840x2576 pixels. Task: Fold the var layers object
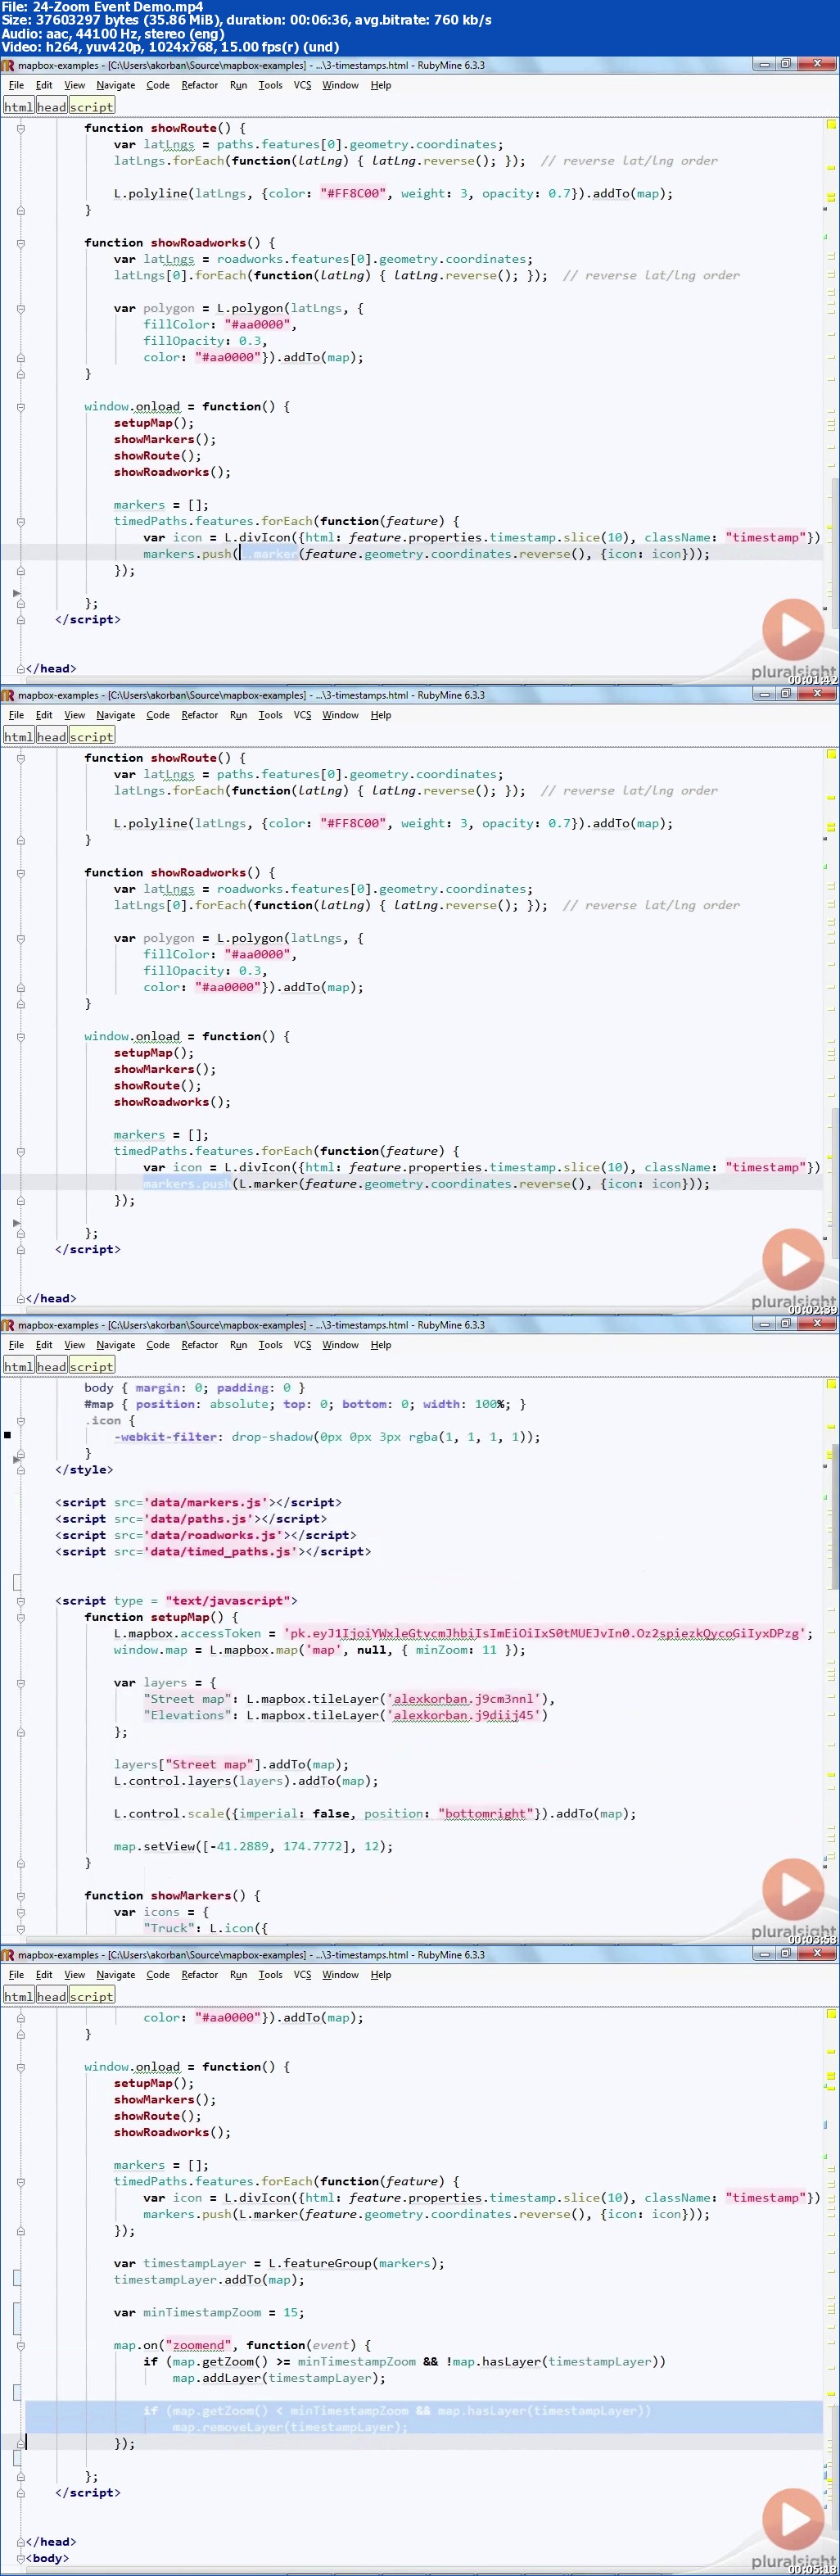click(20, 1683)
